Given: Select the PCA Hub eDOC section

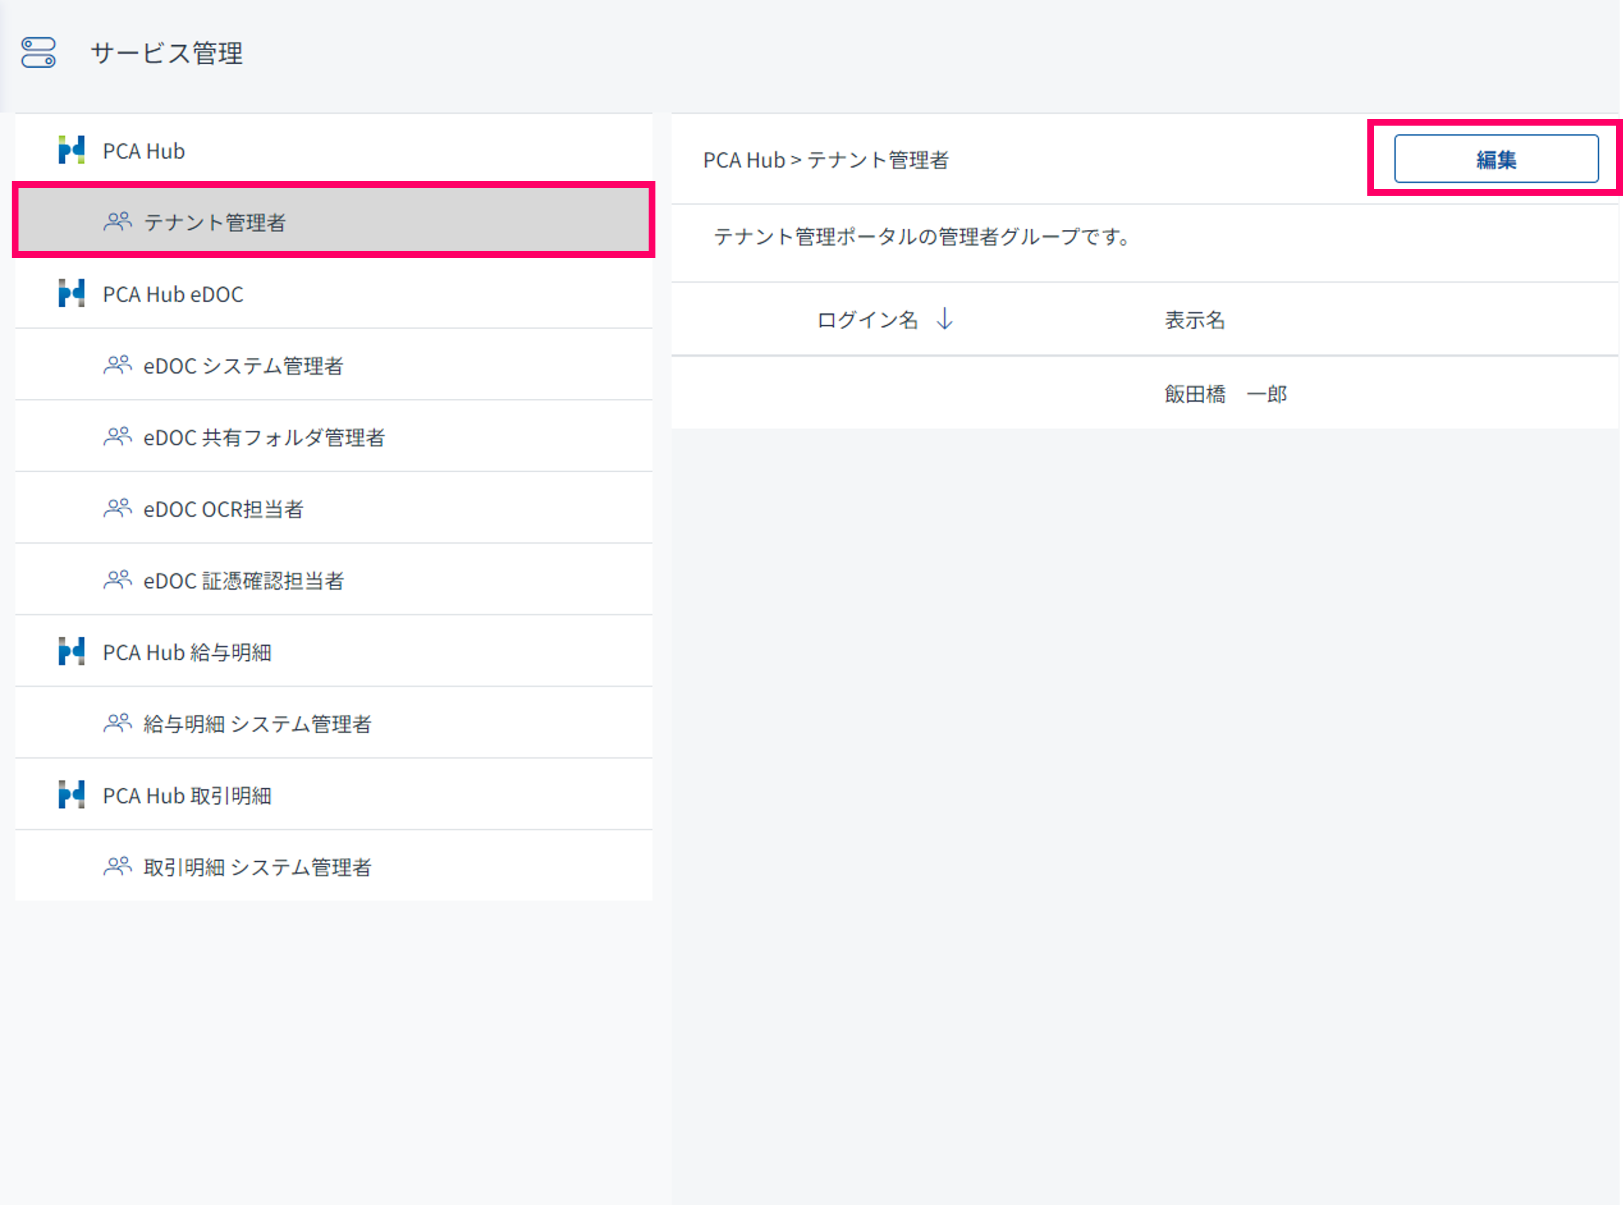Looking at the screenshot, I should tap(173, 294).
